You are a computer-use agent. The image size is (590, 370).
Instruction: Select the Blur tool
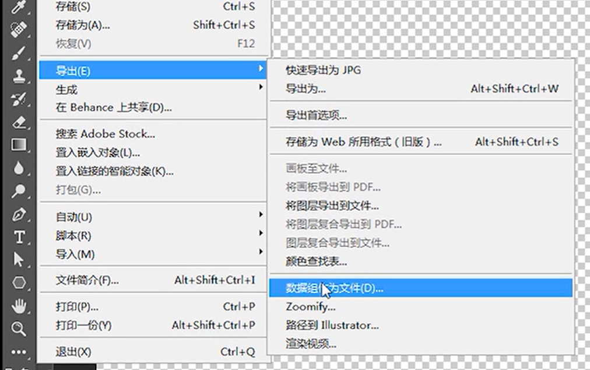tap(18, 168)
